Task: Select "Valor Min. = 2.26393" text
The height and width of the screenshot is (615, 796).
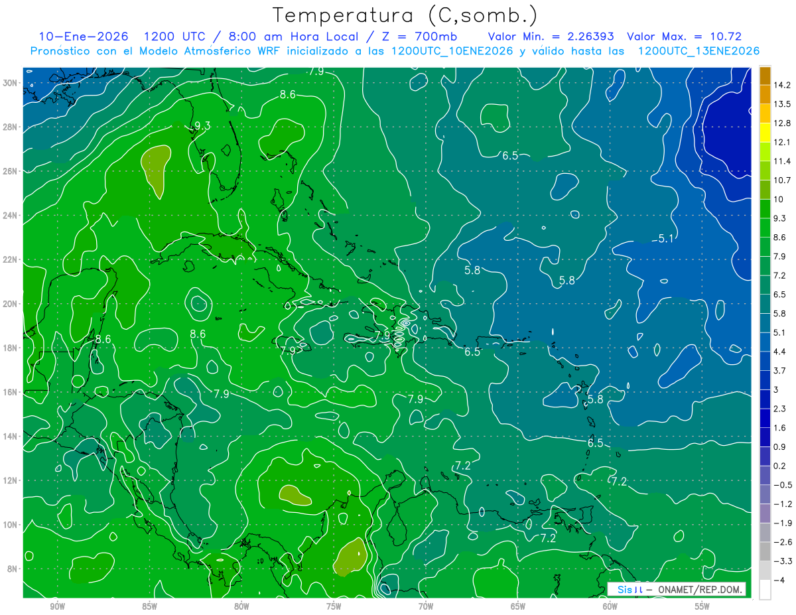Action: 551,36
